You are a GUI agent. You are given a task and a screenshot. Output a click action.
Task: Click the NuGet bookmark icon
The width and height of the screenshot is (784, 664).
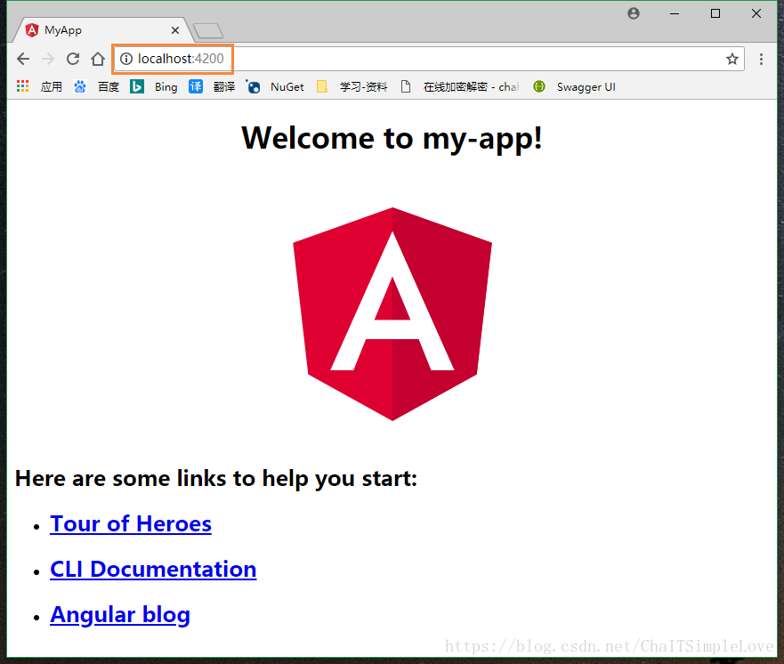253,86
